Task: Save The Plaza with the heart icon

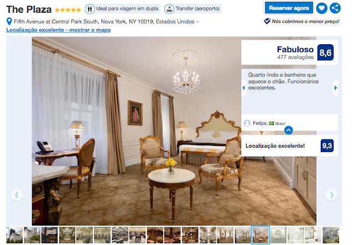Action: [321, 8]
